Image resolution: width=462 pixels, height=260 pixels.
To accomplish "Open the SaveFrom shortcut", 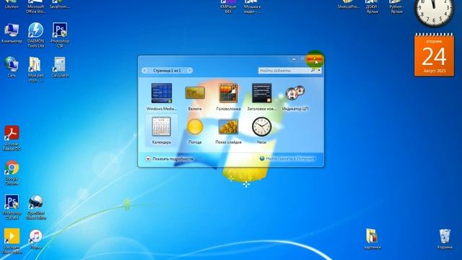I will point(60,4).
